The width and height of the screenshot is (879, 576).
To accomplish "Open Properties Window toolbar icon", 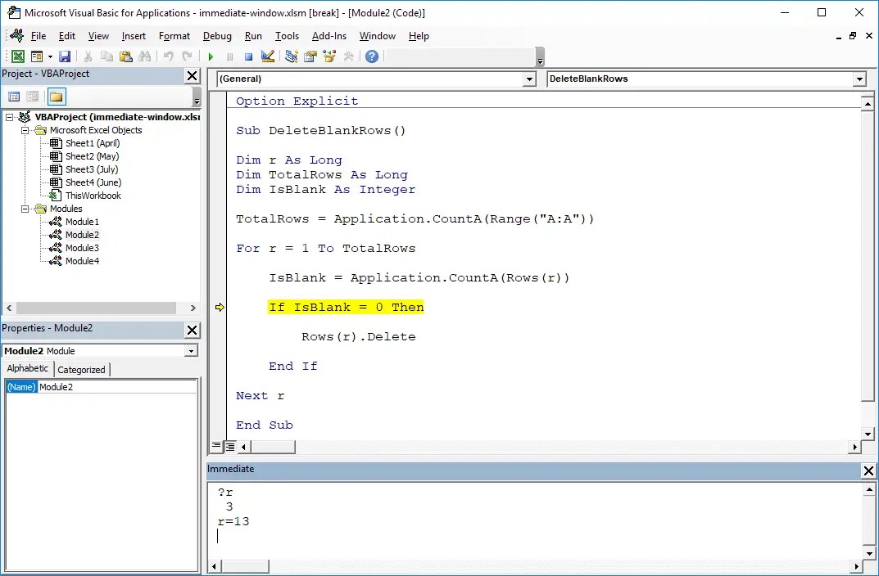I will (x=310, y=56).
